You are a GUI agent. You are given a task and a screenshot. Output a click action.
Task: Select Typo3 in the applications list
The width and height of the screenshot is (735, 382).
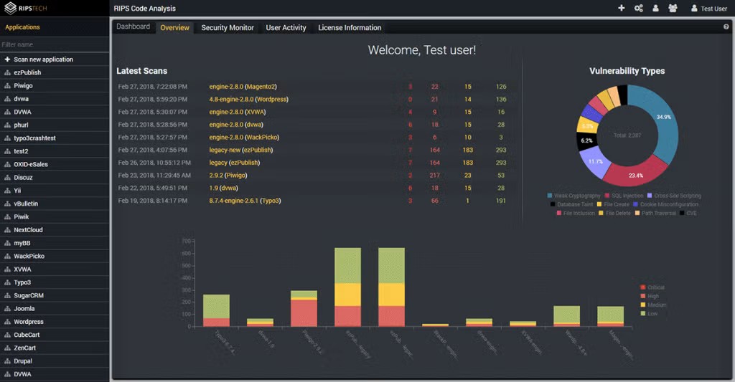22,282
